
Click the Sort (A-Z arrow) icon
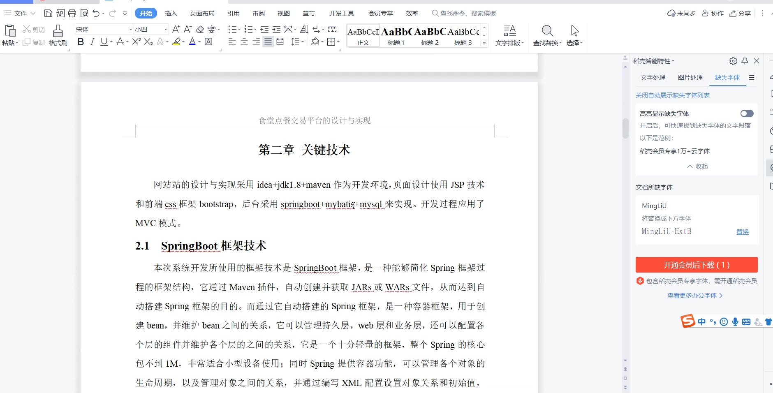click(x=304, y=29)
